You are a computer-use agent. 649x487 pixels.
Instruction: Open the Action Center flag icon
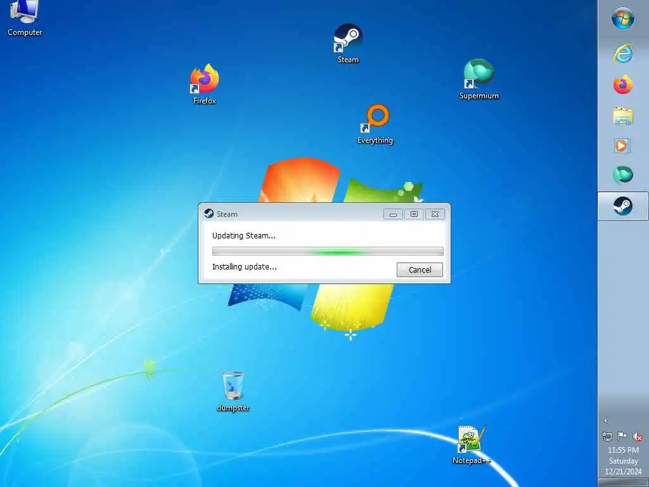click(x=622, y=436)
